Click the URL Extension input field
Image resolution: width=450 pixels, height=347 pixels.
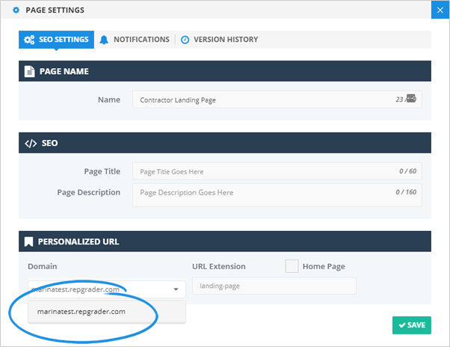274,286
